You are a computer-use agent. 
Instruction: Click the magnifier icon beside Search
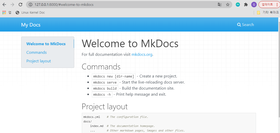click(x=239, y=25)
